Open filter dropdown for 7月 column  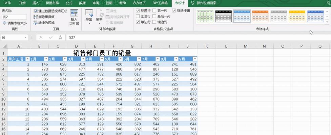coord(158,59)
